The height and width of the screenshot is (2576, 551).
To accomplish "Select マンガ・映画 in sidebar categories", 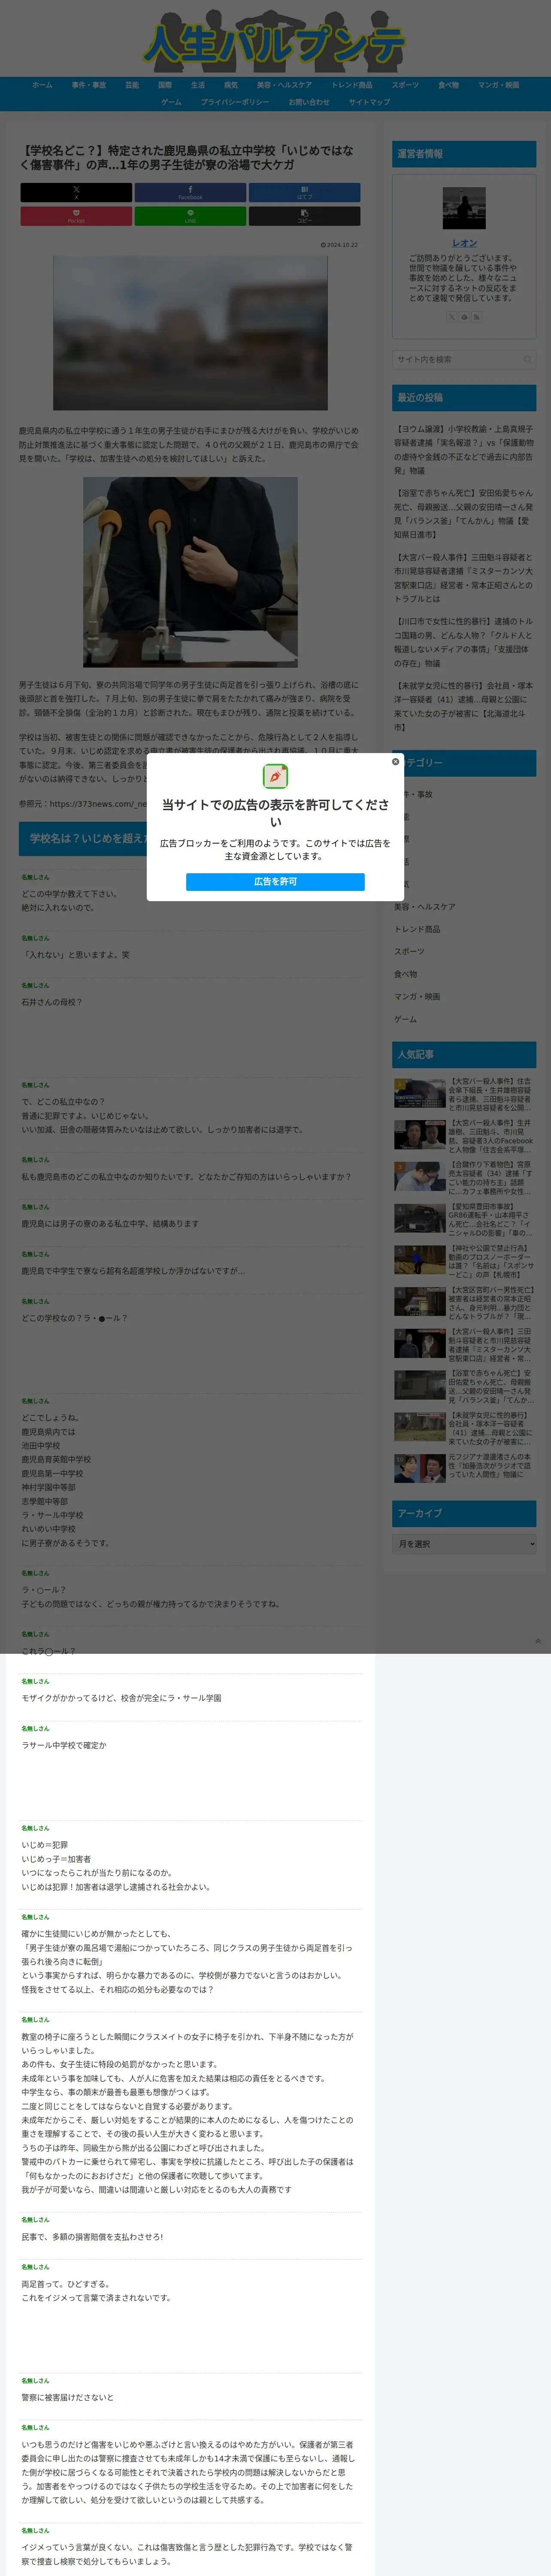I will tap(417, 997).
